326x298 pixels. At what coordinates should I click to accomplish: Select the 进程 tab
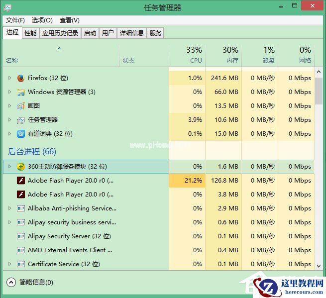pyautogui.click(x=12, y=32)
